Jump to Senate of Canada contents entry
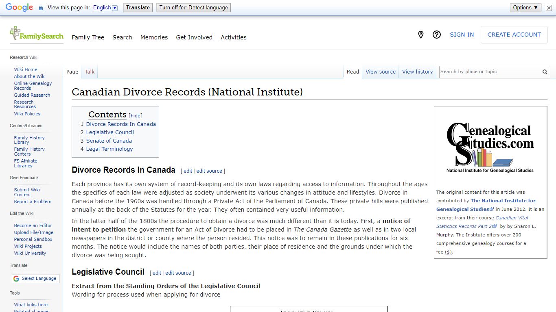This screenshot has width=556, height=312. 109,141
